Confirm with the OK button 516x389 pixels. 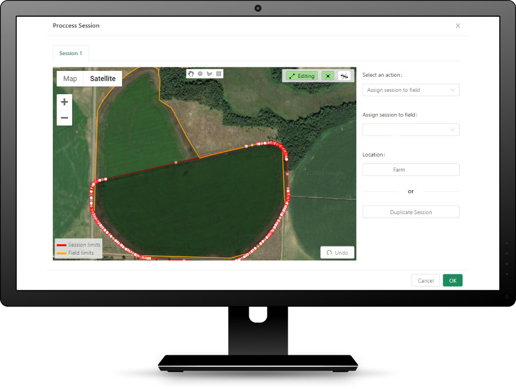pos(453,281)
